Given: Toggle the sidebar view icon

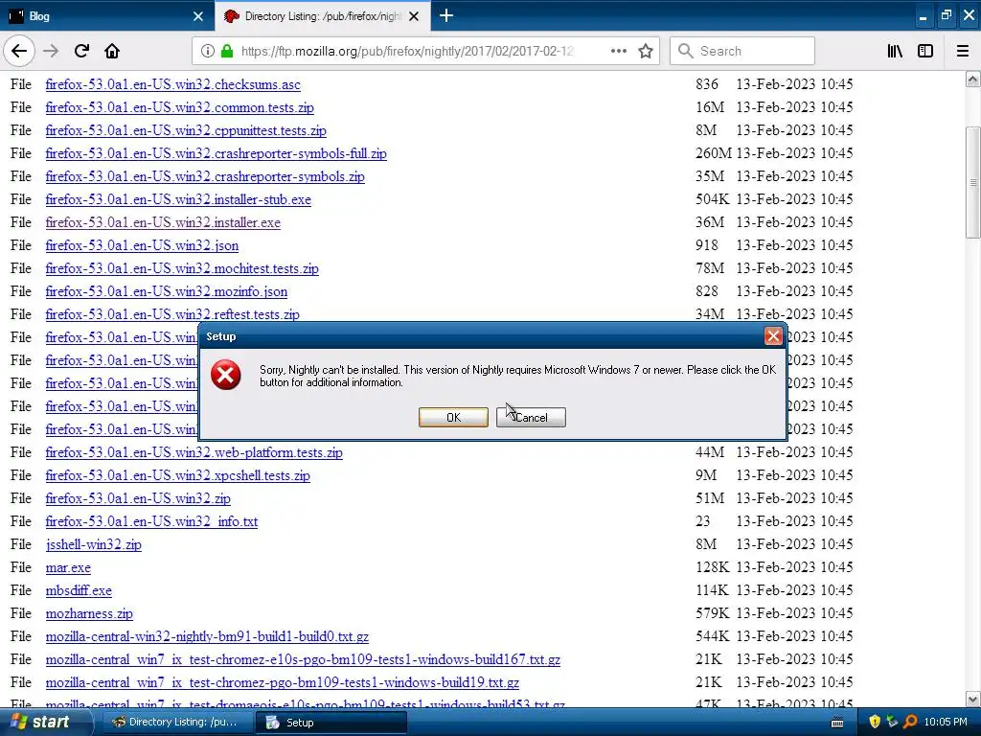Looking at the screenshot, I should pos(925,51).
